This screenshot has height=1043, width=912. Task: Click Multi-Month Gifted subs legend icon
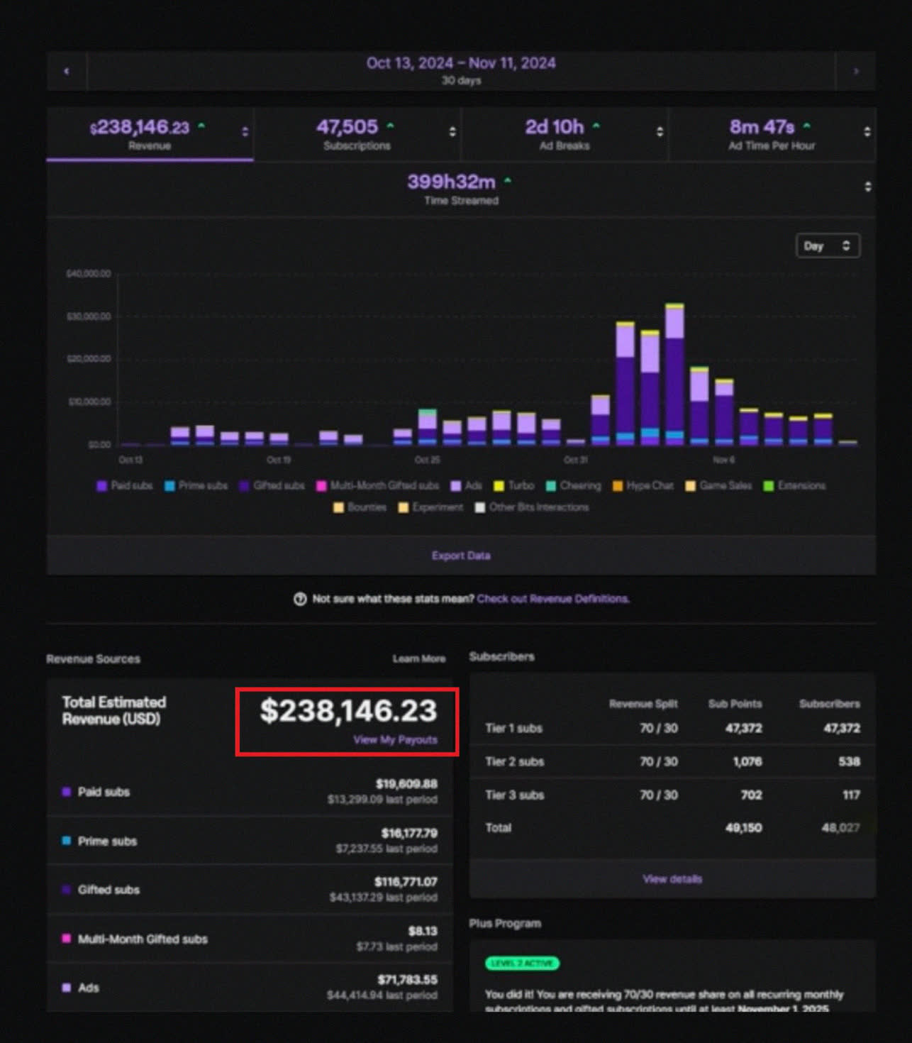[x=321, y=486]
